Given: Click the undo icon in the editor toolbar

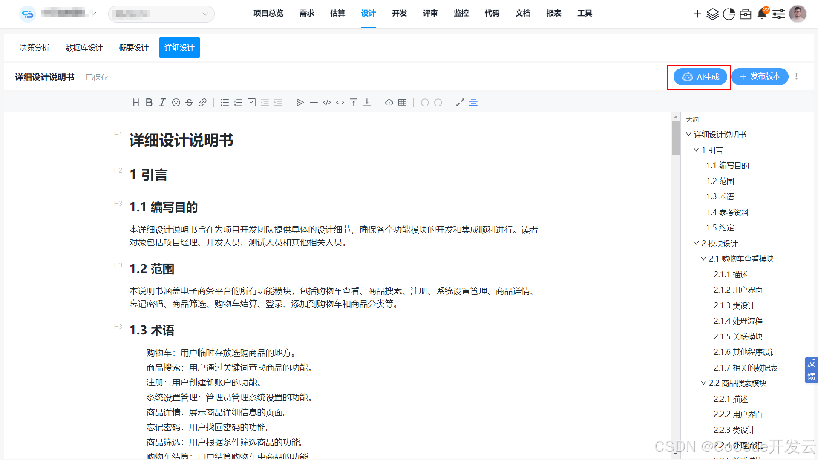Looking at the screenshot, I should click(425, 102).
